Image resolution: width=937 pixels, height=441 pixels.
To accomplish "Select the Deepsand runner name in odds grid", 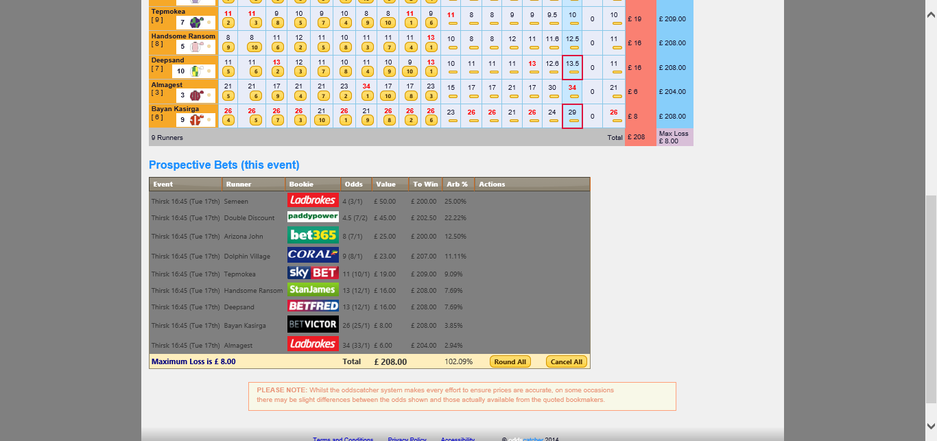I will (x=167, y=60).
